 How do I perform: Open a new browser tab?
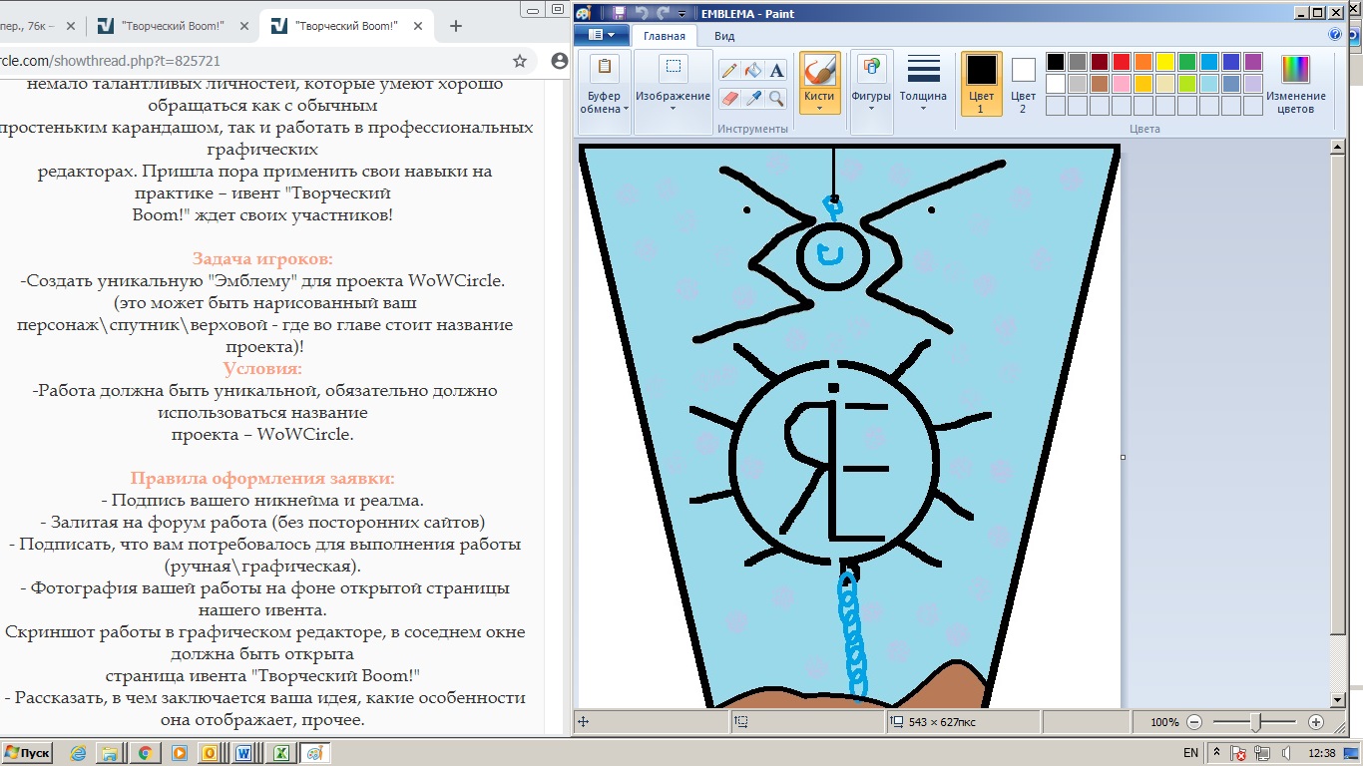[456, 26]
